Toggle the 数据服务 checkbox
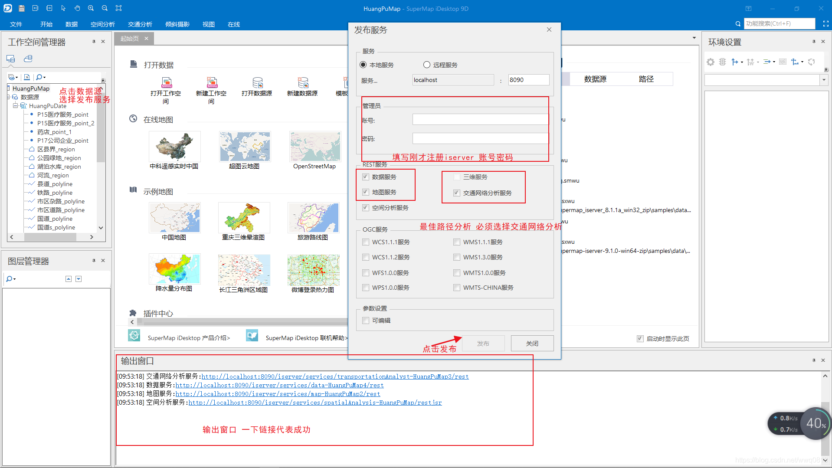The width and height of the screenshot is (832, 468). coord(366,177)
